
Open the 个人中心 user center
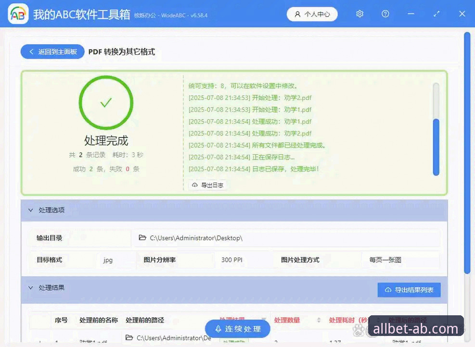pyautogui.click(x=312, y=14)
